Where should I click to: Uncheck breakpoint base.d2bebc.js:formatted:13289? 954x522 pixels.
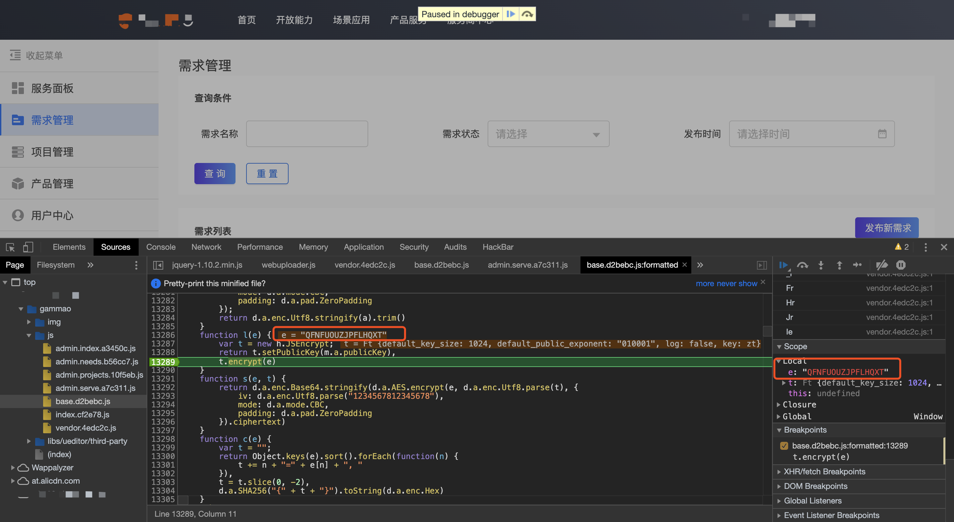(784, 445)
